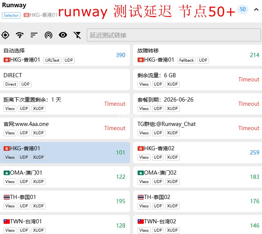Viewport: 262px width, 234px height.
Task: Retest the 128 delay on TWN-台湾01
Action: coord(121,226)
